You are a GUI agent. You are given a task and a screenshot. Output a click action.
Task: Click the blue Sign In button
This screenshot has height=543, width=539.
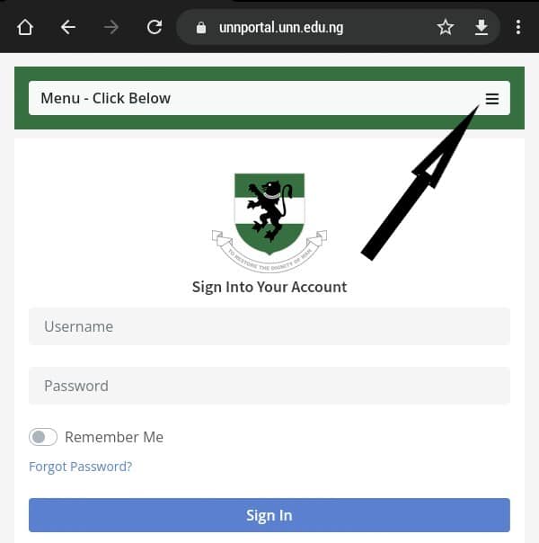[269, 515]
